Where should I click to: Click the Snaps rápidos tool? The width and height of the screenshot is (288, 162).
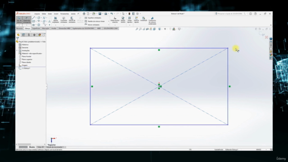pyautogui.click(x=130, y=20)
